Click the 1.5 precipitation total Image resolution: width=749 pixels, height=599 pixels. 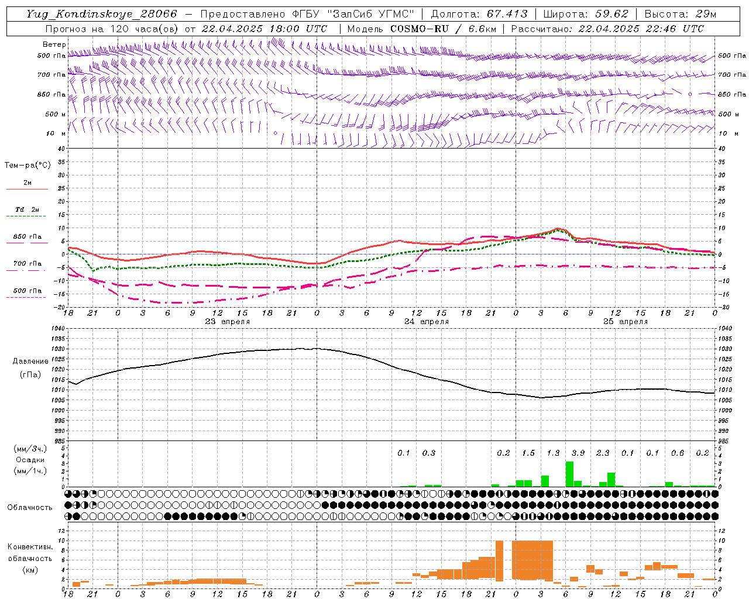coord(528,453)
